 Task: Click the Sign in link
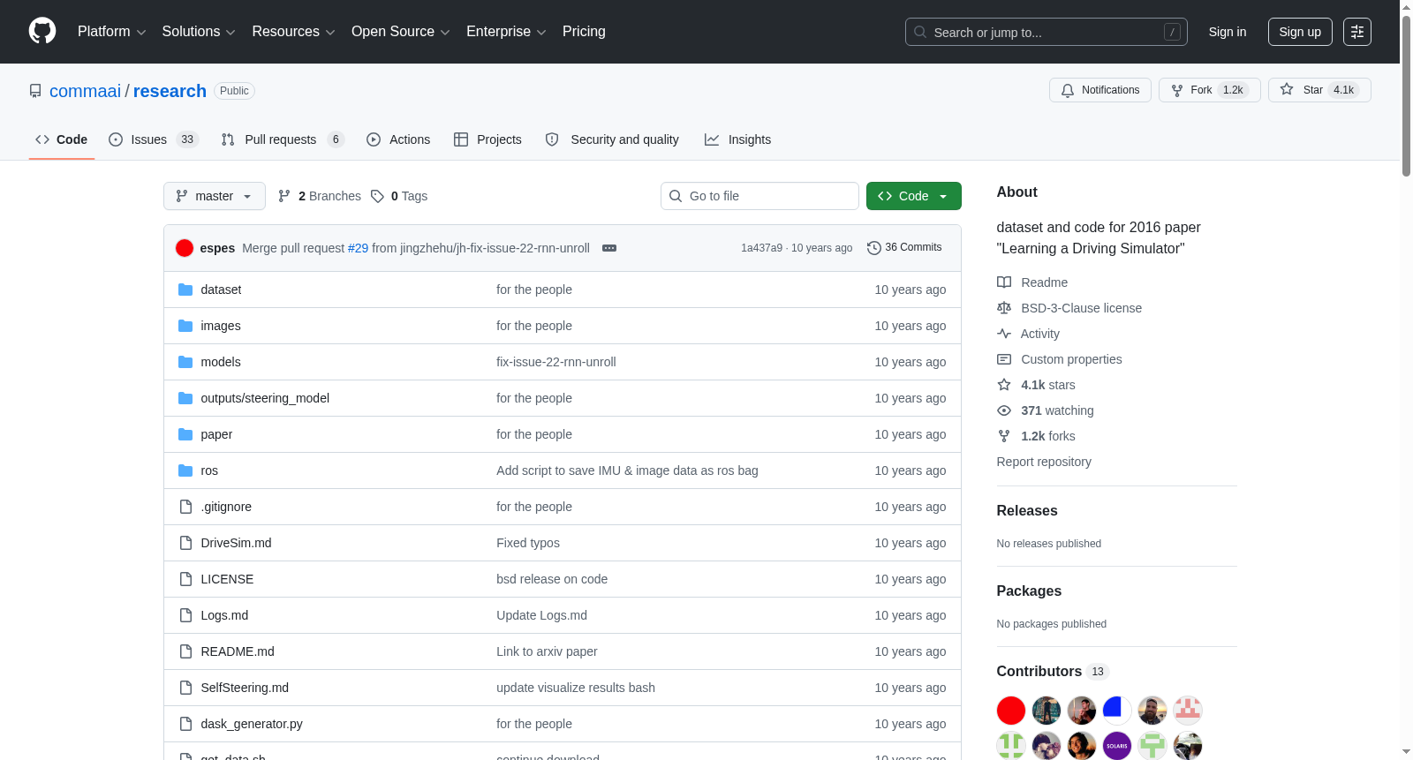pyautogui.click(x=1228, y=32)
